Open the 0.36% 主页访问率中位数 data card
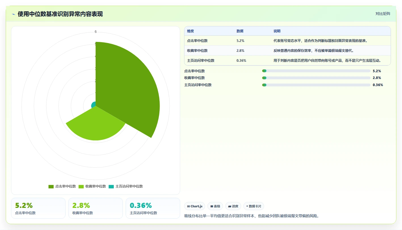Screen dimensions: 402x230 pos(153,208)
